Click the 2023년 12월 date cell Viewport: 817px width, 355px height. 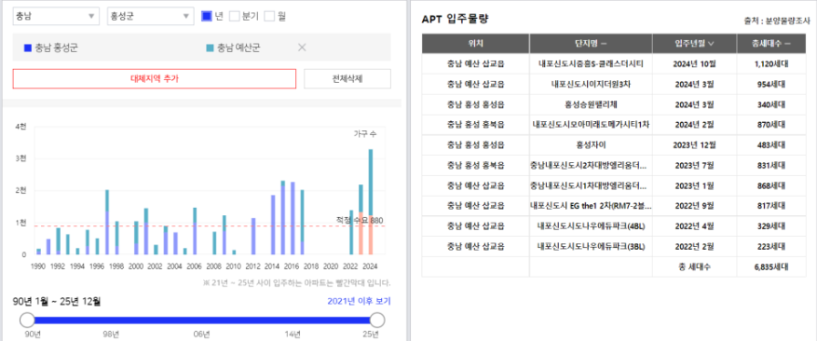click(696, 145)
